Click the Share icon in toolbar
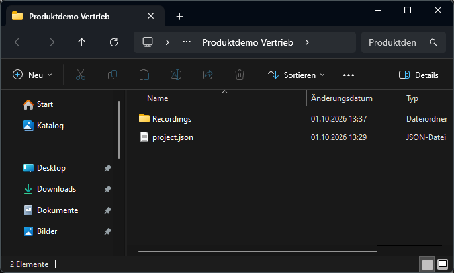This screenshot has width=454, height=273. pyautogui.click(x=208, y=75)
